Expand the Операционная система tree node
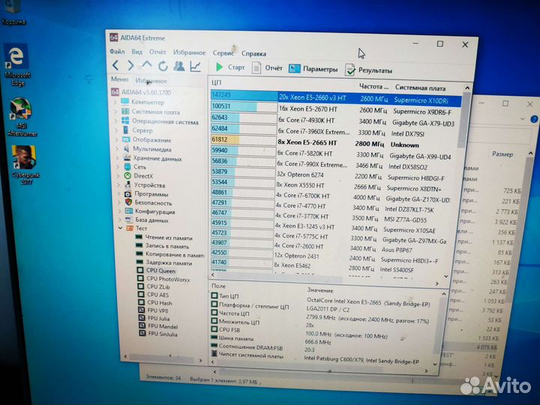Viewport: 540px width, 405px height. (117, 121)
